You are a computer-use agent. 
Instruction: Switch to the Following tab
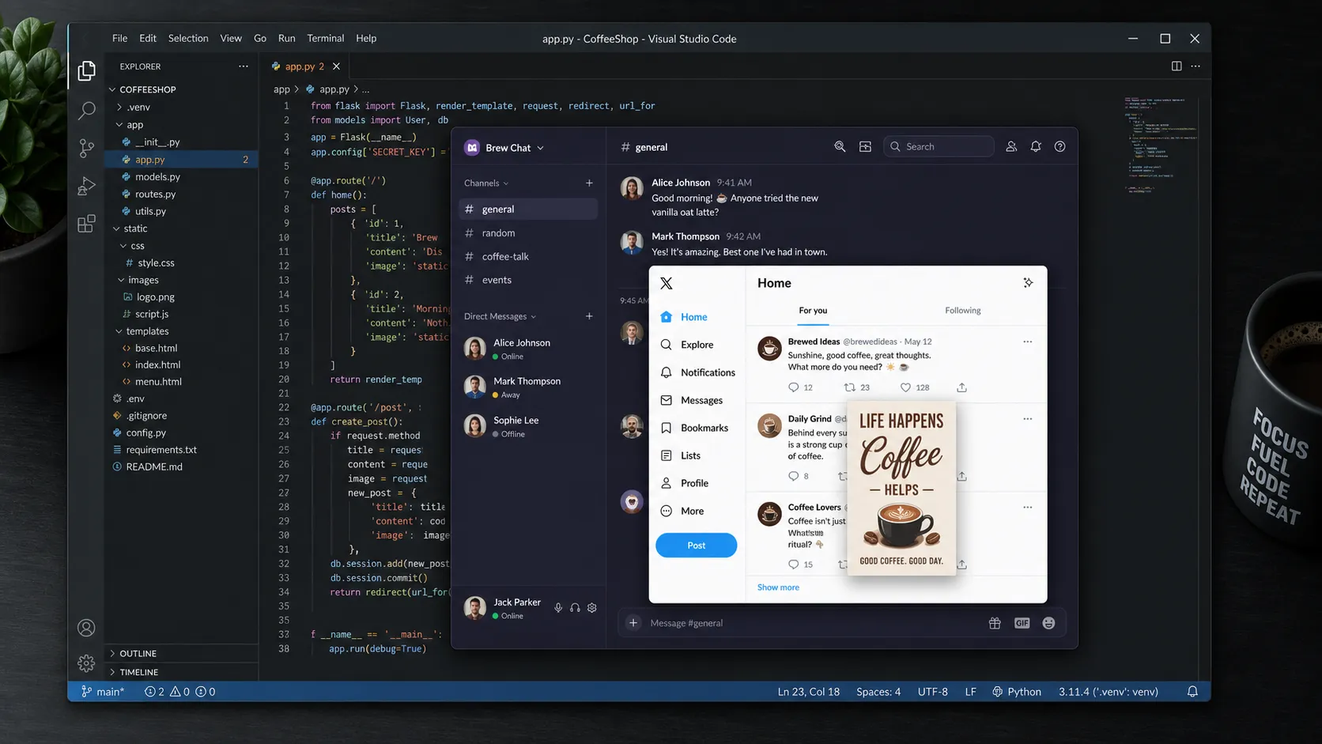[x=962, y=311]
